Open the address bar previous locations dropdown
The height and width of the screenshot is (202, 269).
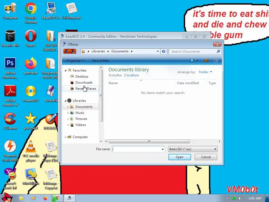click(158, 51)
